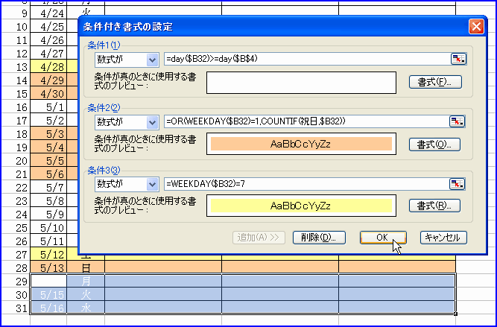
Task: Open condition 1 数式が dropdown
Action: pos(153,60)
